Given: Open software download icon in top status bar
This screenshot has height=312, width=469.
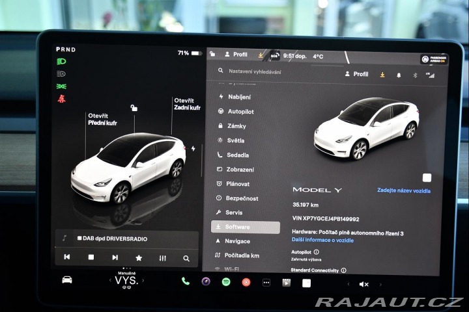Looking at the screenshot, I should pos(261,55).
